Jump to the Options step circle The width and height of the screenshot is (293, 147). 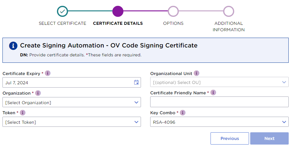[173, 11]
